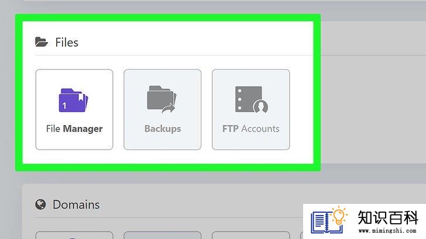
Task: Click the Domains section heading
Action: point(76,205)
